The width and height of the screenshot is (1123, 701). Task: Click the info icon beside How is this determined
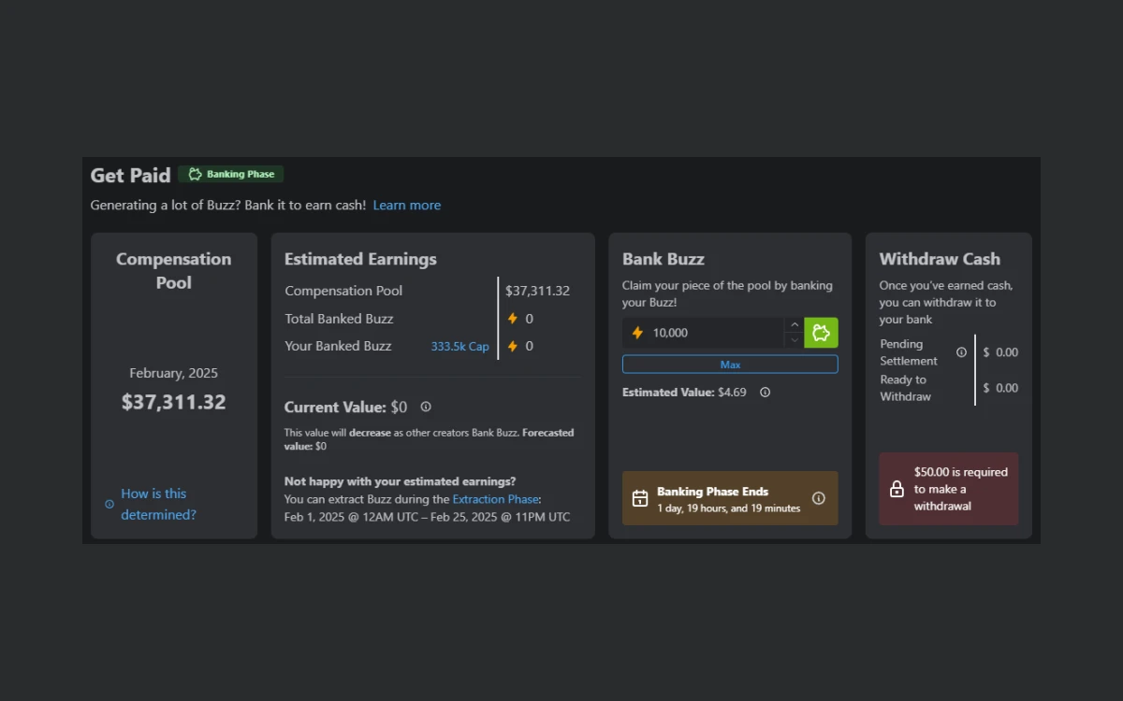tap(109, 504)
